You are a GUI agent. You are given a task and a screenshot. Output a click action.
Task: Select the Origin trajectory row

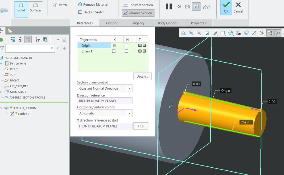[94, 46]
